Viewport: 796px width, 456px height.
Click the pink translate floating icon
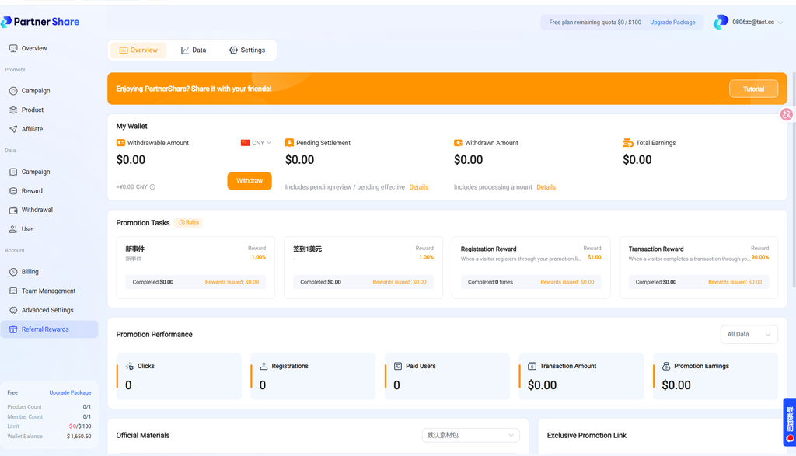point(787,115)
